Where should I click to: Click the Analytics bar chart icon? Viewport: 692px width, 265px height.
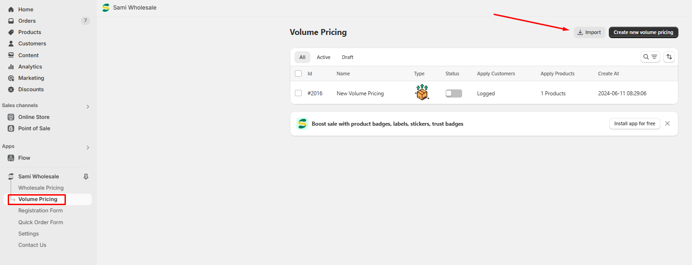tap(11, 67)
